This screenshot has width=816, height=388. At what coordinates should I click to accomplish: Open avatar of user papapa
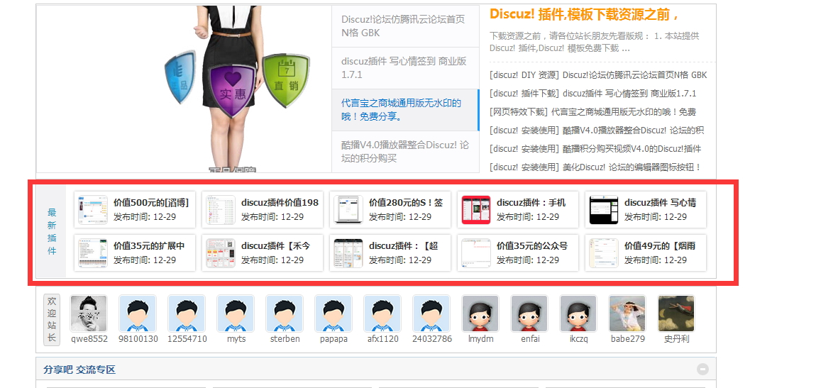pyautogui.click(x=333, y=314)
